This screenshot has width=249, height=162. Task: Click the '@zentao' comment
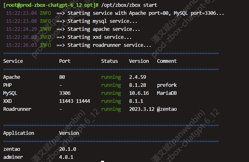pyautogui.click(x=167, y=109)
